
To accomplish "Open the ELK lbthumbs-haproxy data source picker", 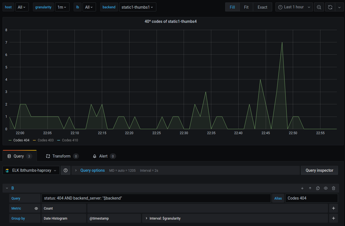I will click(31, 170).
